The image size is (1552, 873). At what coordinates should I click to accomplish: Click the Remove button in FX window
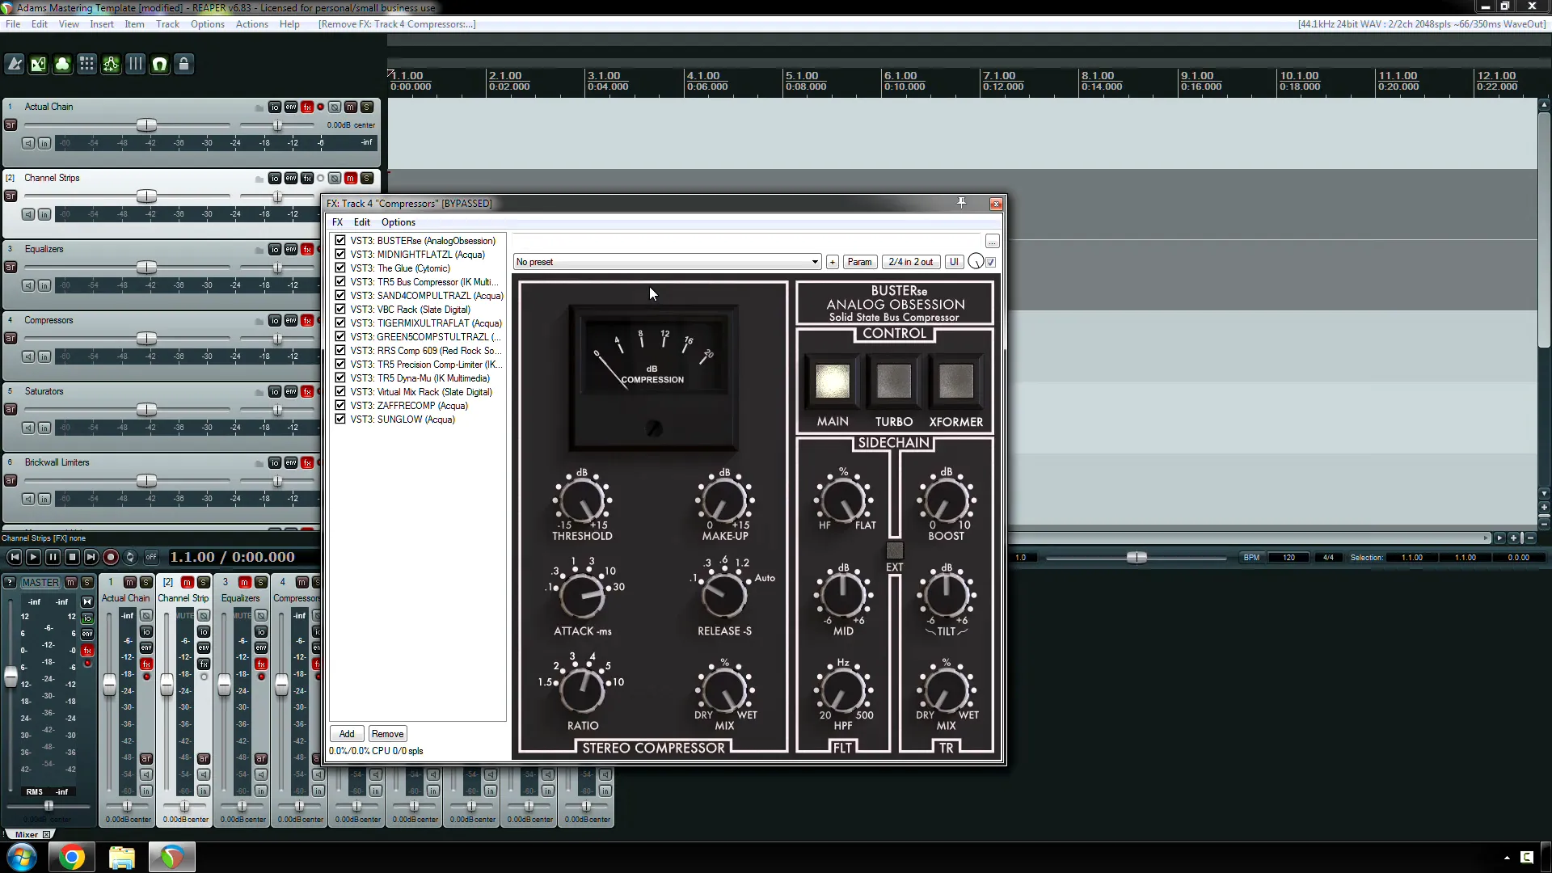[388, 734]
